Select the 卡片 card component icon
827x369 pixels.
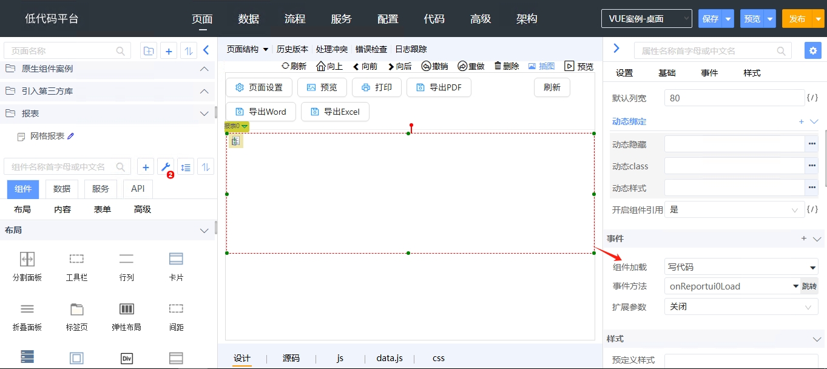[x=176, y=260]
